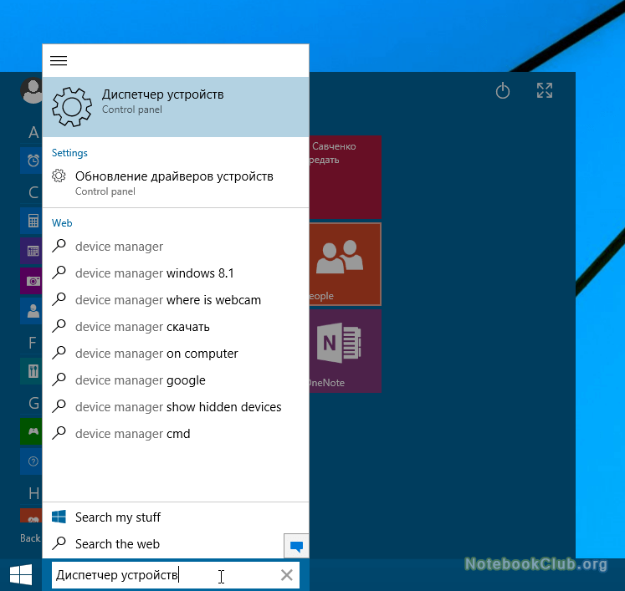Image resolution: width=625 pixels, height=591 pixels.
Task: Select the Web category header
Action: pos(62,223)
